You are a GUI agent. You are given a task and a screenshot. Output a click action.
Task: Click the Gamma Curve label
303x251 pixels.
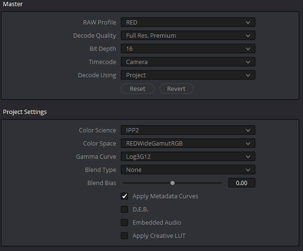96,156
